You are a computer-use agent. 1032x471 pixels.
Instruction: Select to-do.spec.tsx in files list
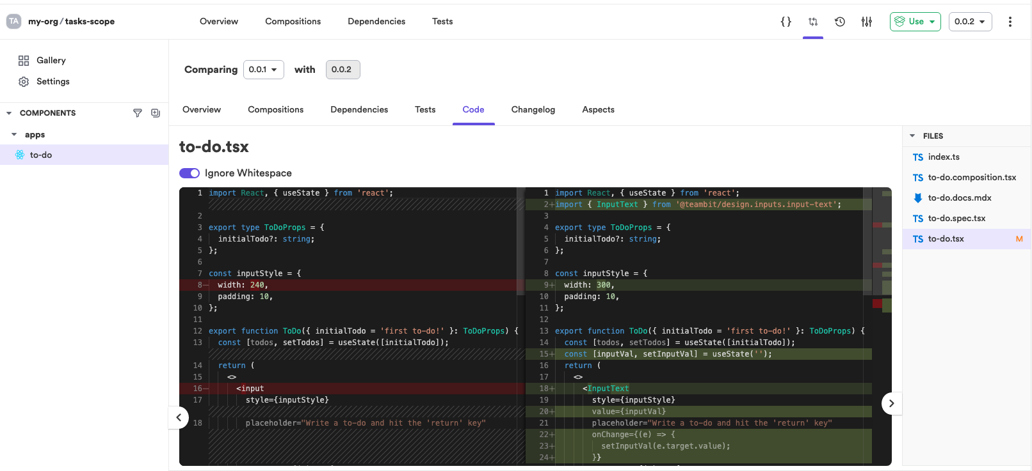pyautogui.click(x=956, y=219)
